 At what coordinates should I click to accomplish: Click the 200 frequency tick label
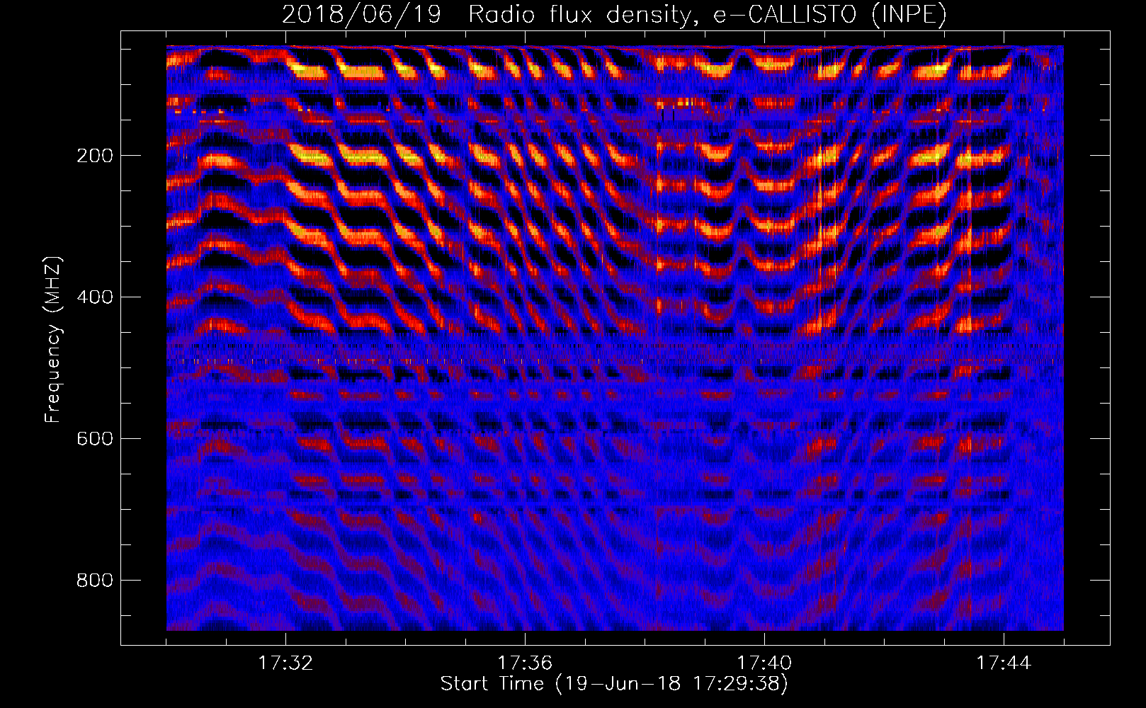click(95, 156)
